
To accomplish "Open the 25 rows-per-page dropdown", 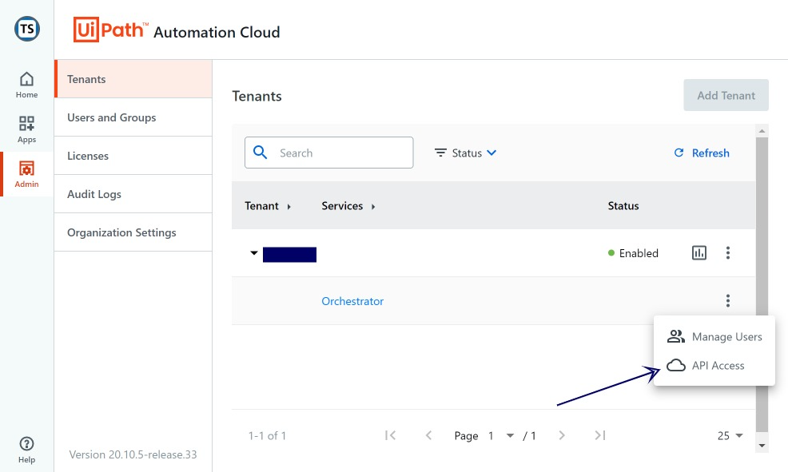I will pos(730,435).
